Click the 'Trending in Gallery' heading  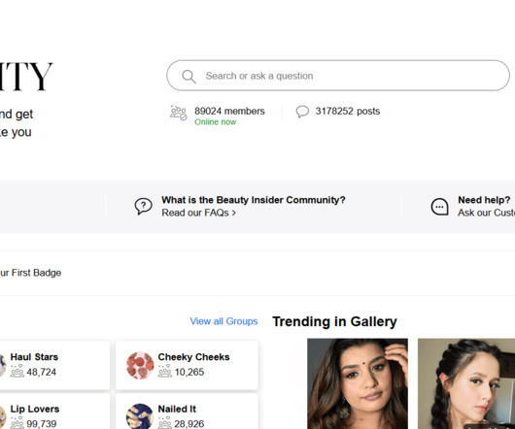tap(334, 321)
